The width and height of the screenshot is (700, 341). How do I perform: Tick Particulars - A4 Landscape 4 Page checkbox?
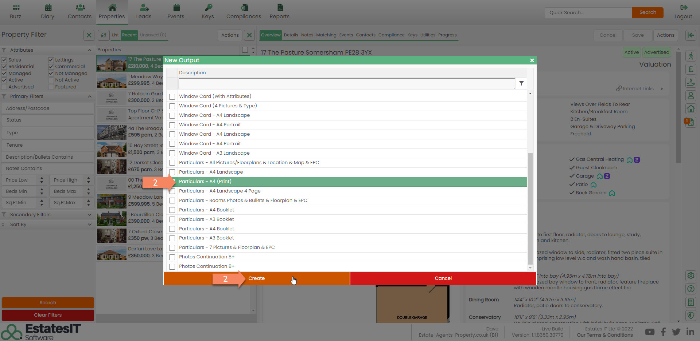tap(172, 191)
